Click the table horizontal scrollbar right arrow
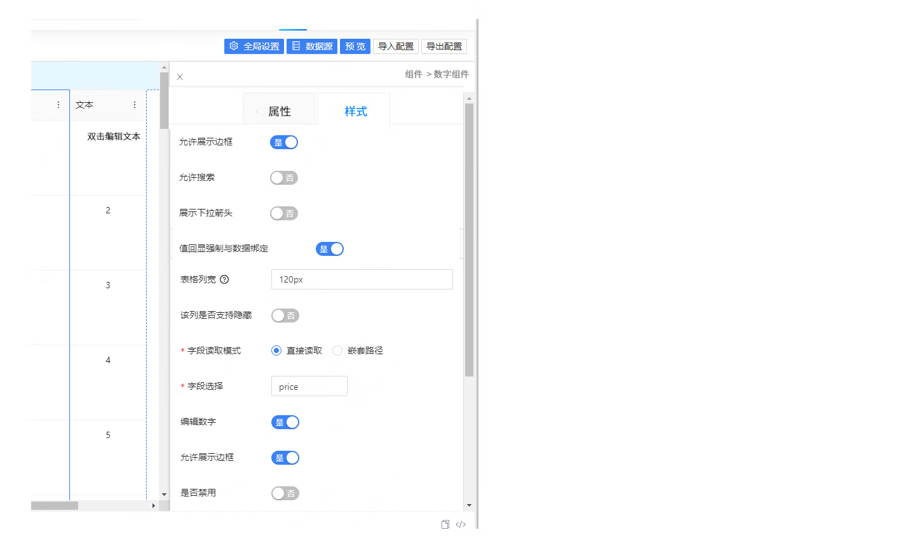 (153, 506)
